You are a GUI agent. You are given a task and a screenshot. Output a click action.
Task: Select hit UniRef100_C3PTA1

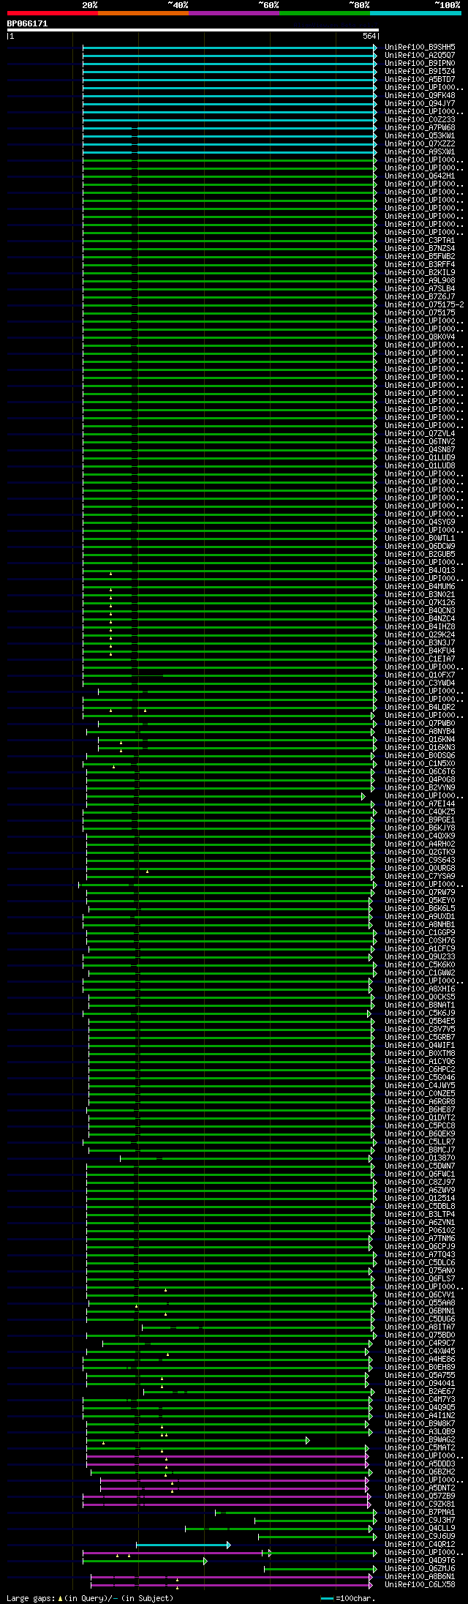pos(420,241)
